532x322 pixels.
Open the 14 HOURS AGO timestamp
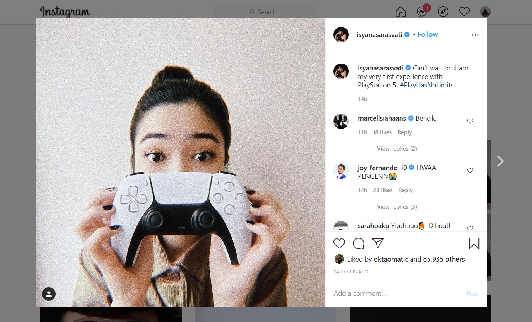click(x=351, y=272)
